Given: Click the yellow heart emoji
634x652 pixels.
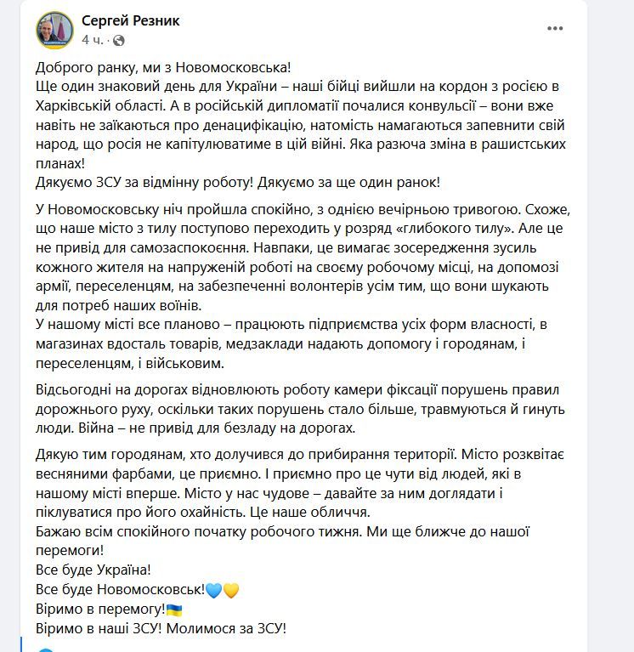Looking at the screenshot, I should click(x=231, y=590).
